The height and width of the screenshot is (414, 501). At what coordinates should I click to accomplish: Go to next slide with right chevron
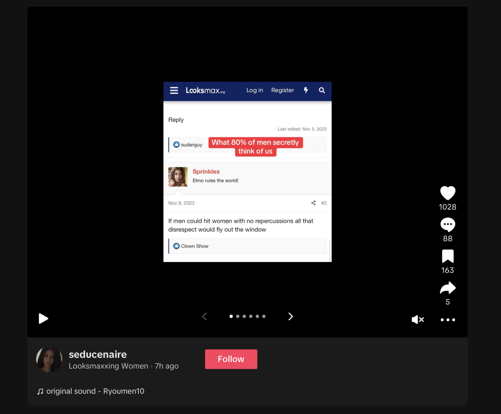[290, 316]
